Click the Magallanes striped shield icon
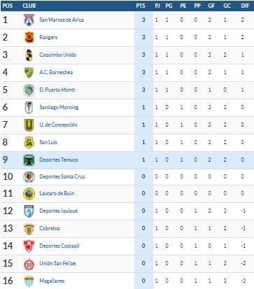Image resolution: width=254 pixels, height=289 pixels. [29, 281]
